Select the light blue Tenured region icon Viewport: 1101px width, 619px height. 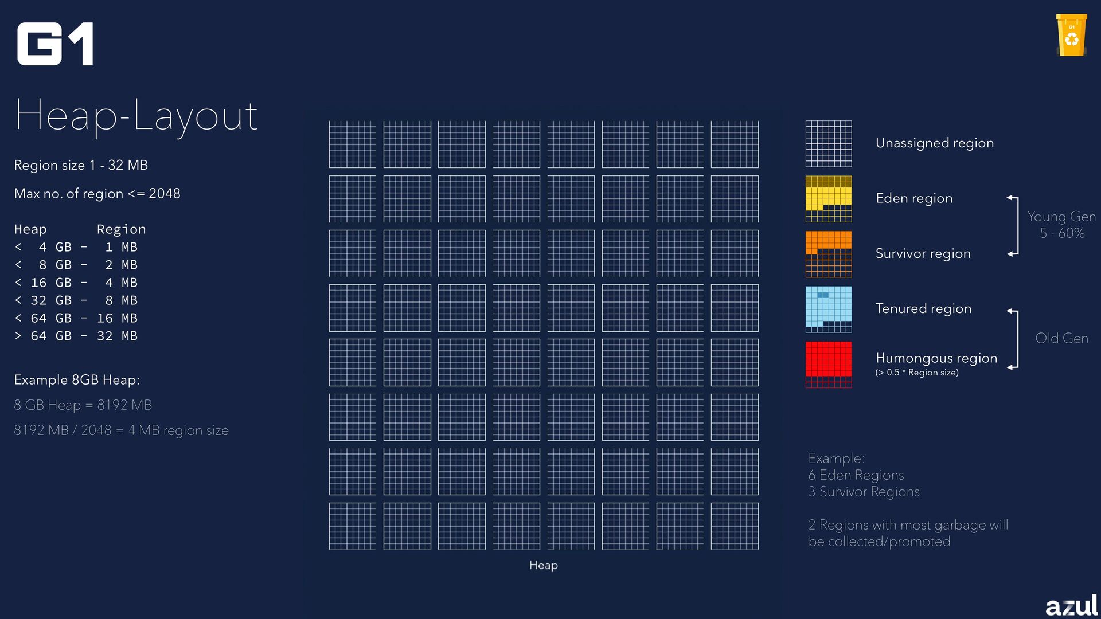(x=828, y=309)
